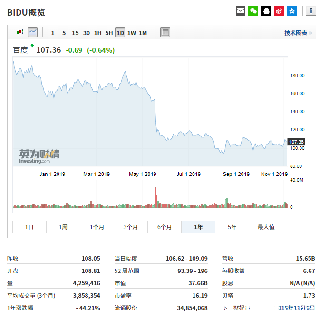This screenshot has height=320, width=320.
Task: Click the -0.69 change value
Action: (x=74, y=50)
